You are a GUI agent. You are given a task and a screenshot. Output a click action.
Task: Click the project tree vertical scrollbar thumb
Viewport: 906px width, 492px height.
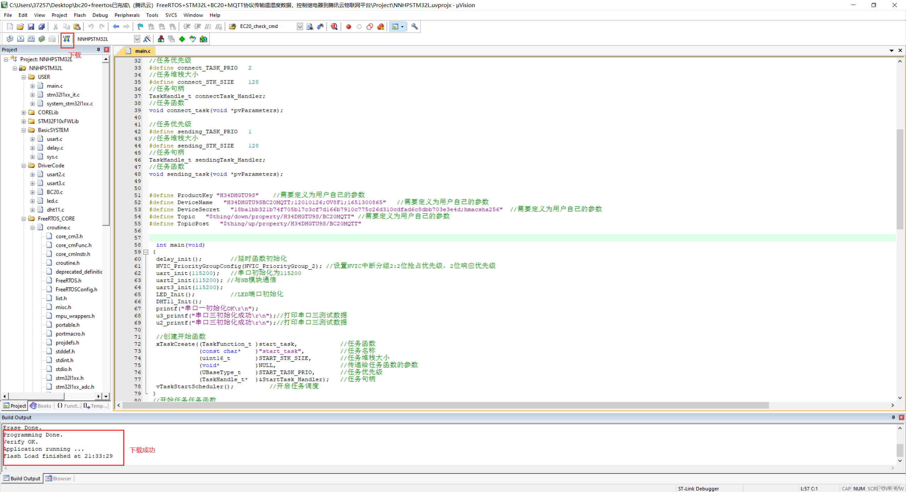106,144
